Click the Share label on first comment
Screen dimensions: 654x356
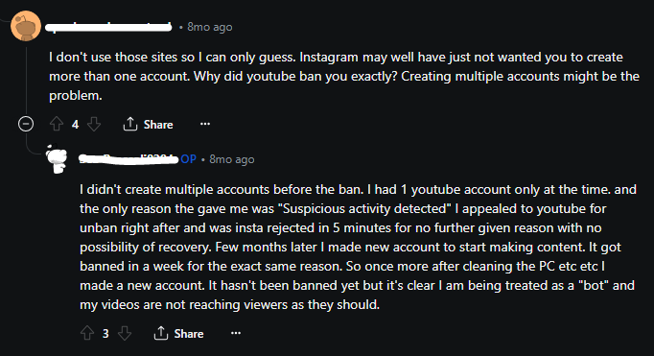click(158, 125)
